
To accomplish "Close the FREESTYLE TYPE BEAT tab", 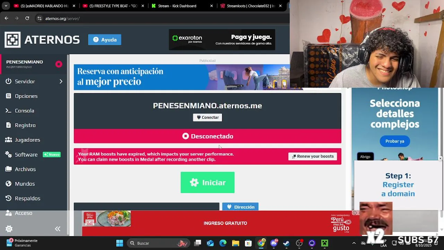I will click(142, 6).
